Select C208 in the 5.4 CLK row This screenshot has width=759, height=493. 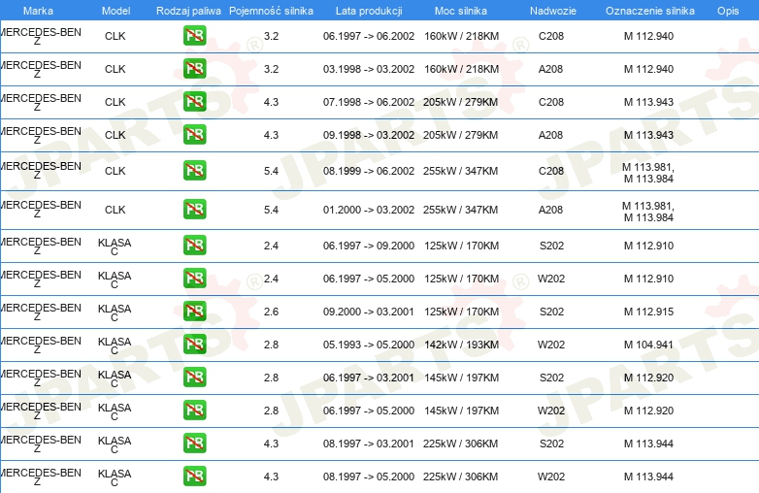(551, 171)
